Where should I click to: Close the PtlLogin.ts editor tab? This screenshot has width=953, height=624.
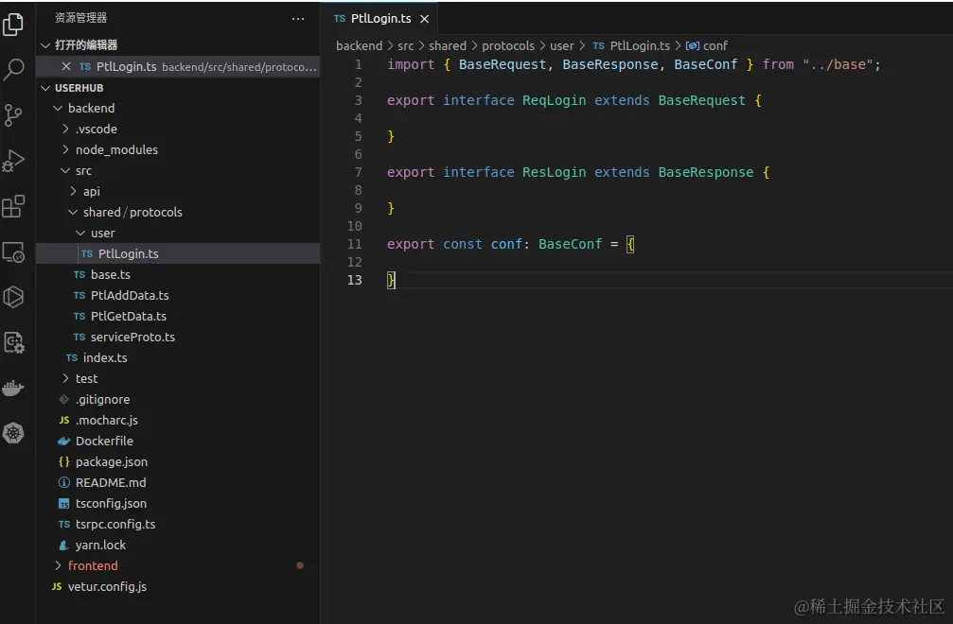pos(425,19)
